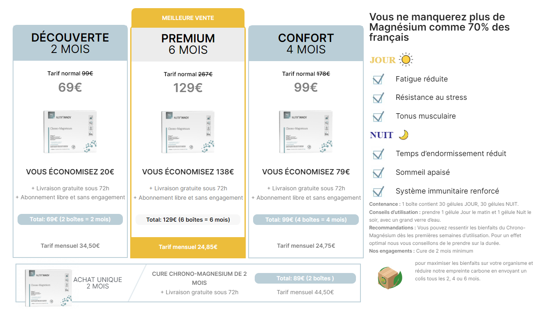Click the Résistance au stress checkmark
547x317 pixels.
(378, 97)
